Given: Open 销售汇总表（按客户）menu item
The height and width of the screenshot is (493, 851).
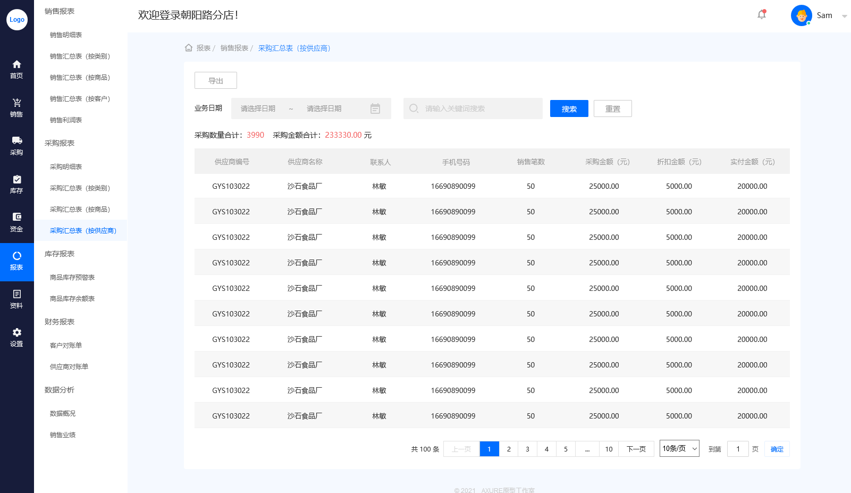Looking at the screenshot, I should (x=80, y=99).
